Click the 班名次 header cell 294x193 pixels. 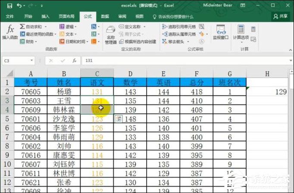[x=230, y=82]
